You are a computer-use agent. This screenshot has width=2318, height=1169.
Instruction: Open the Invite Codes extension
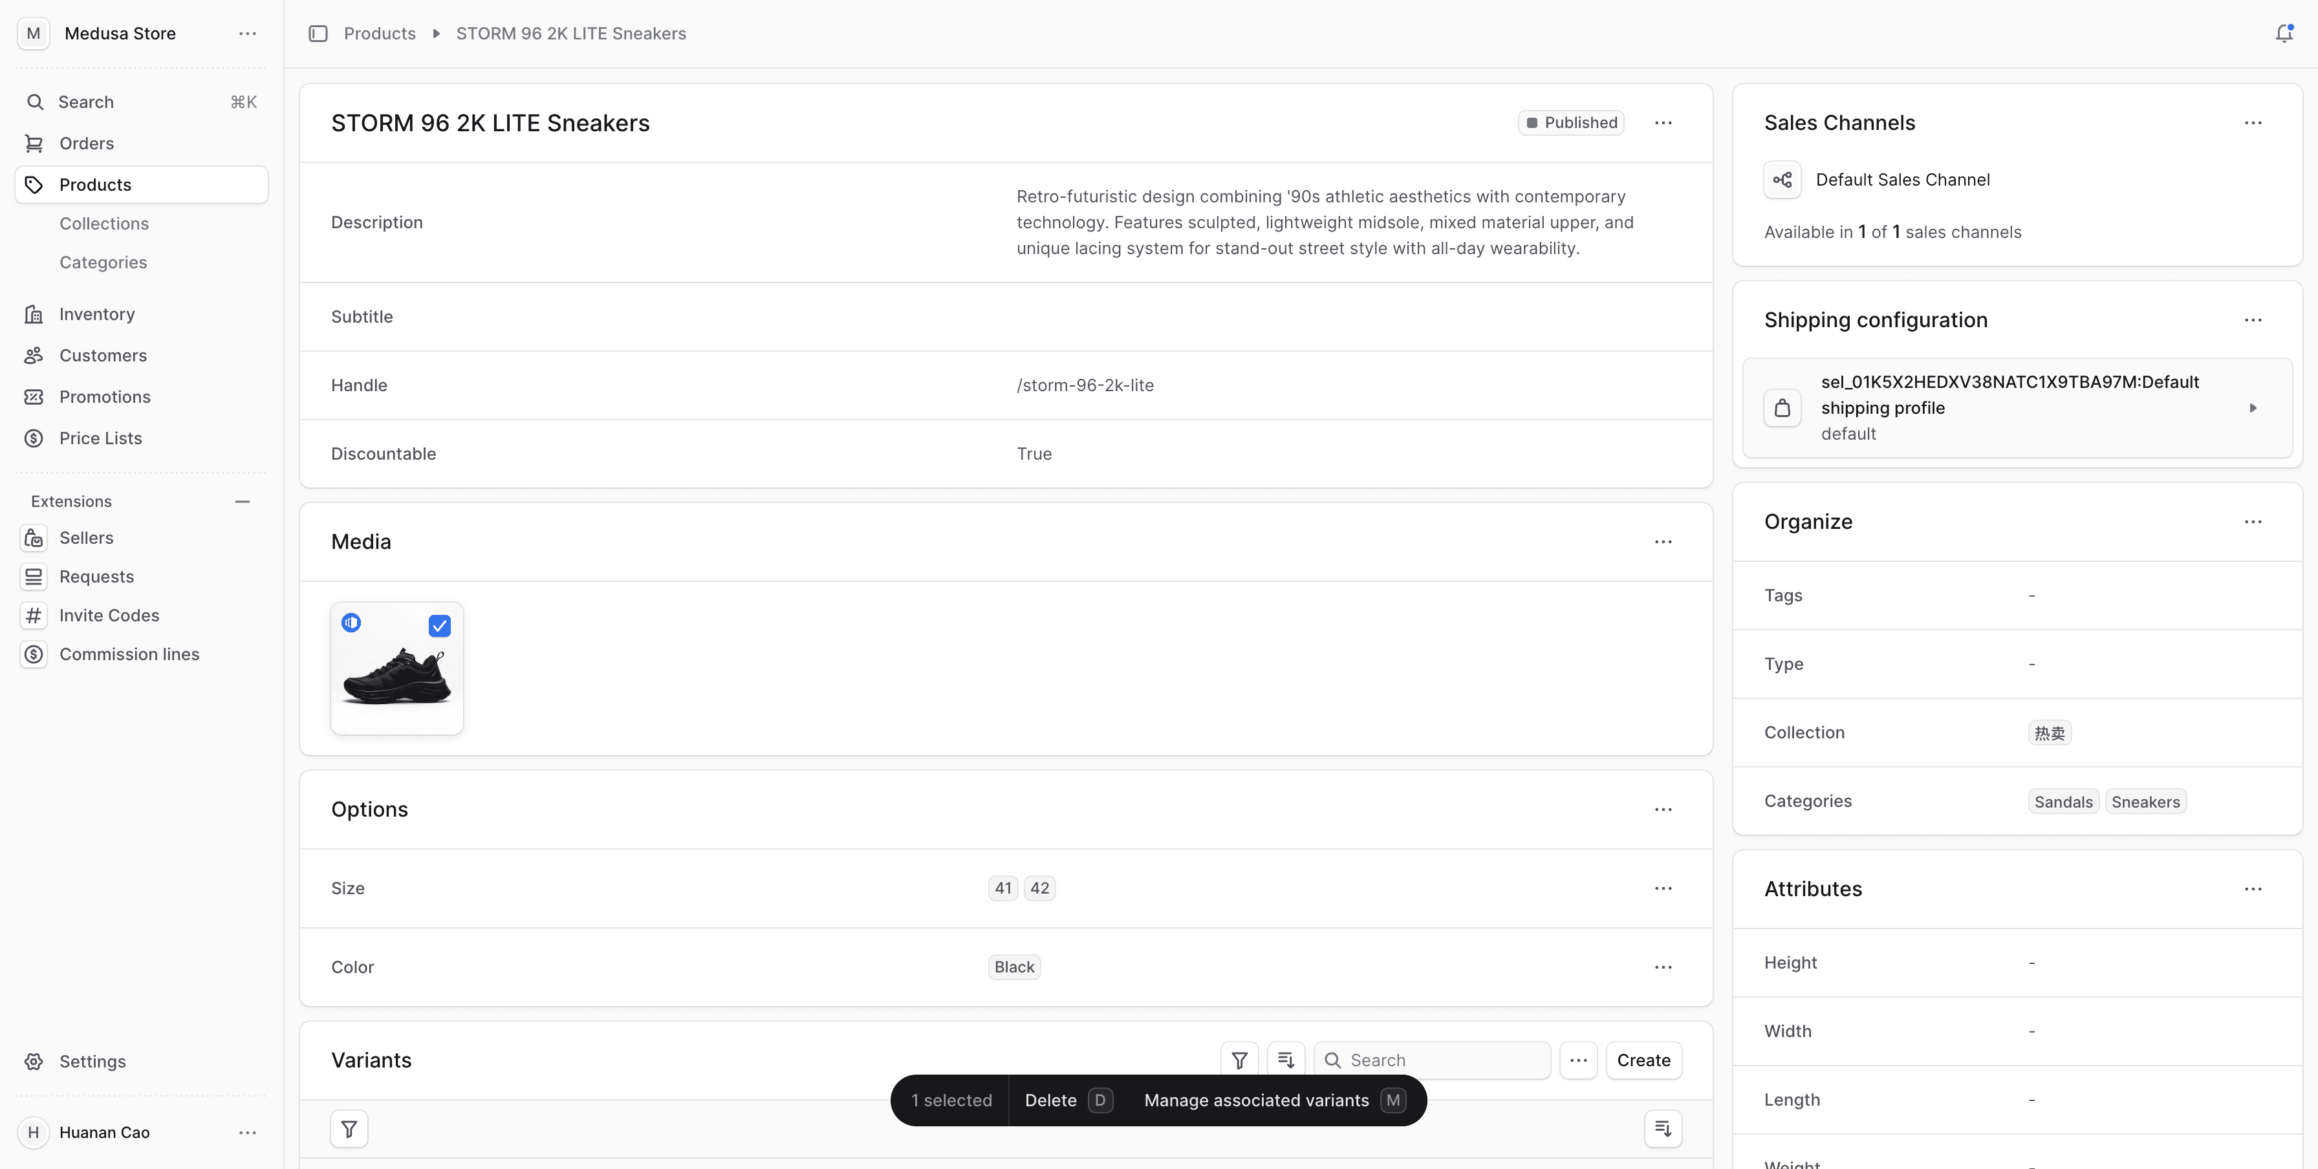coord(109,615)
